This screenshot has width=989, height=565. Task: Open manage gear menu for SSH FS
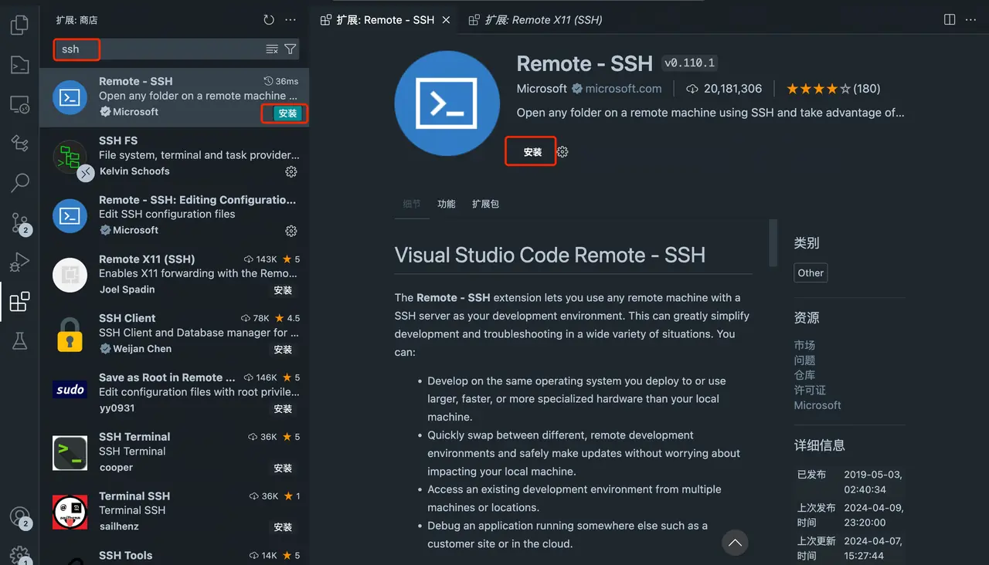tap(291, 171)
